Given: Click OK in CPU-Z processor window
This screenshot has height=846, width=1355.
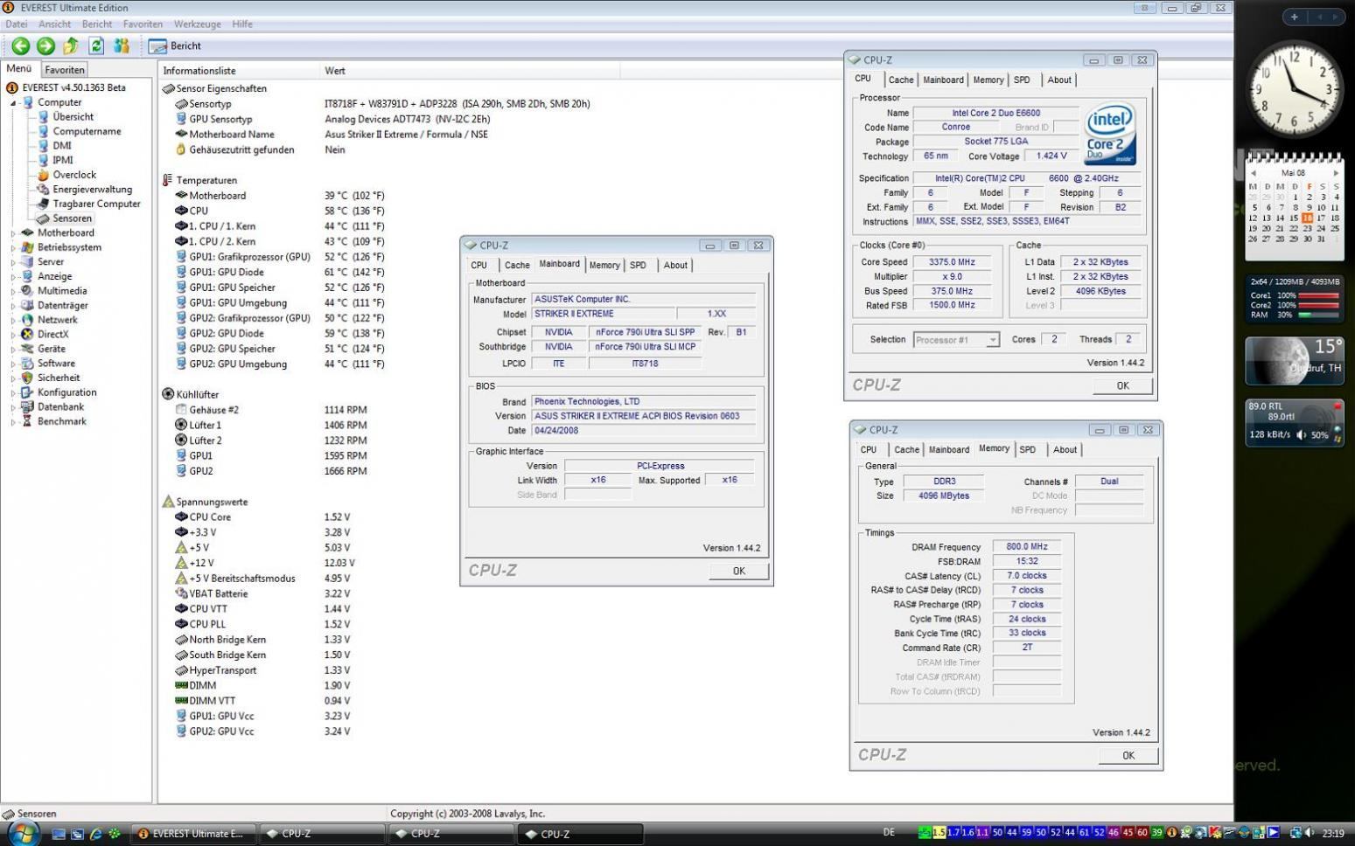Looking at the screenshot, I should click(x=1123, y=385).
